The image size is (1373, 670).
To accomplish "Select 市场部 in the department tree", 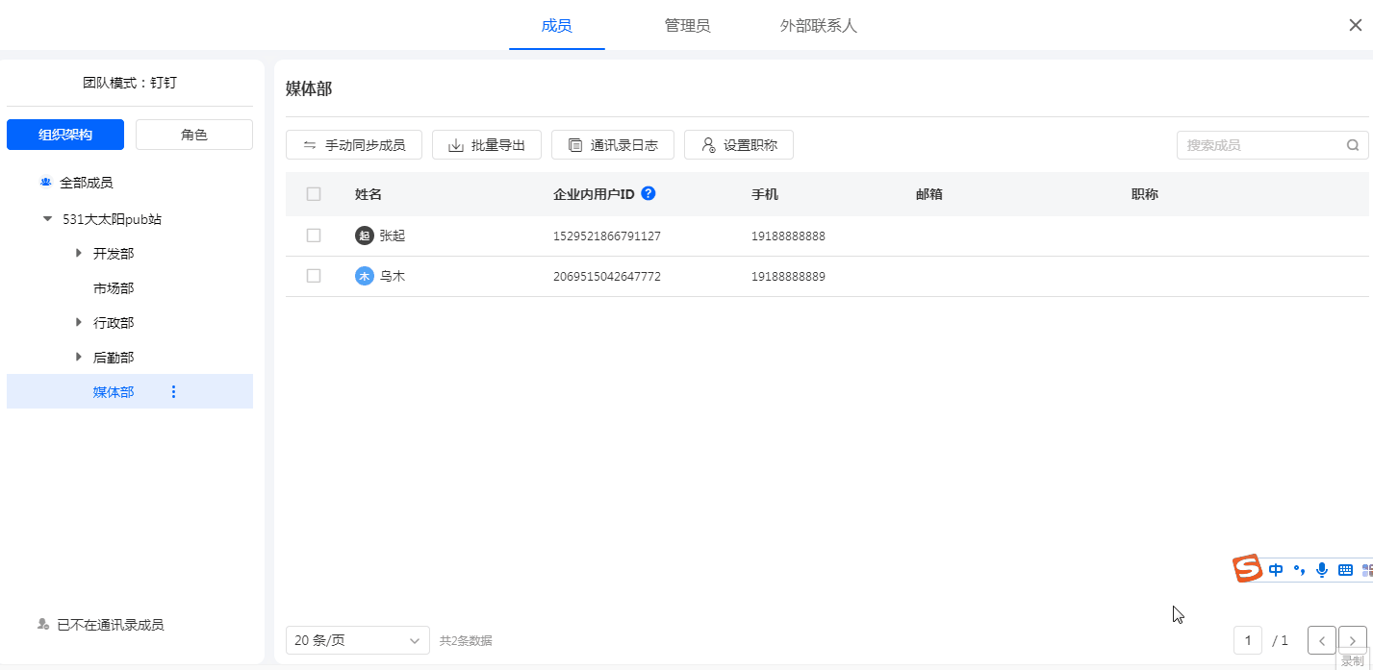I will (x=114, y=288).
